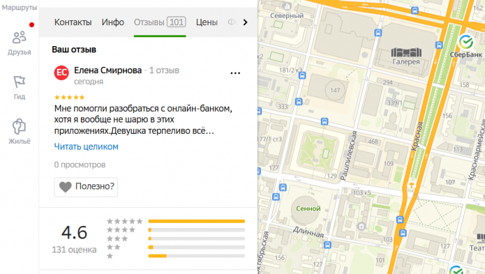This screenshot has width=485, height=274.
Task: Select the 4.6 overall rating
Action: point(75,232)
